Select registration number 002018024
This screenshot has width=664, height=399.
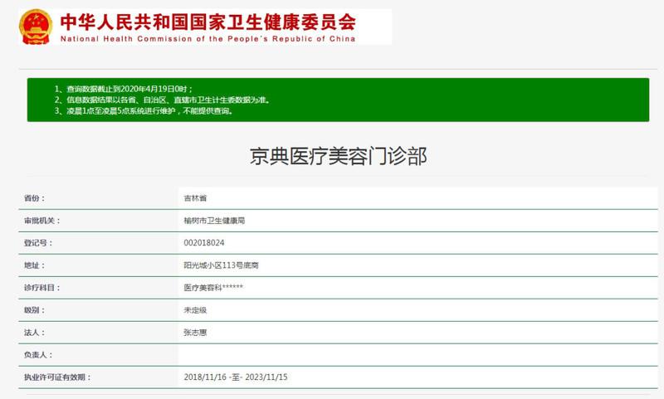point(203,243)
